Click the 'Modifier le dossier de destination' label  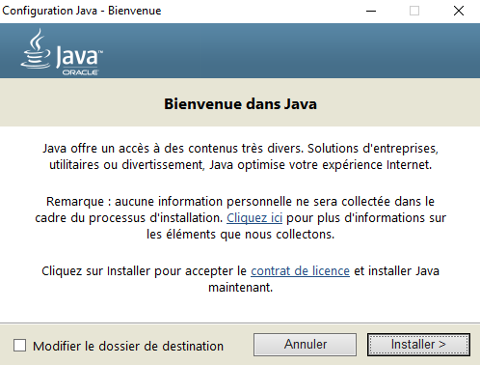[128, 347]
